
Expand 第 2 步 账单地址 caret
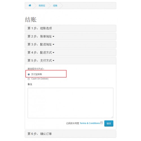tap(53, 36)
